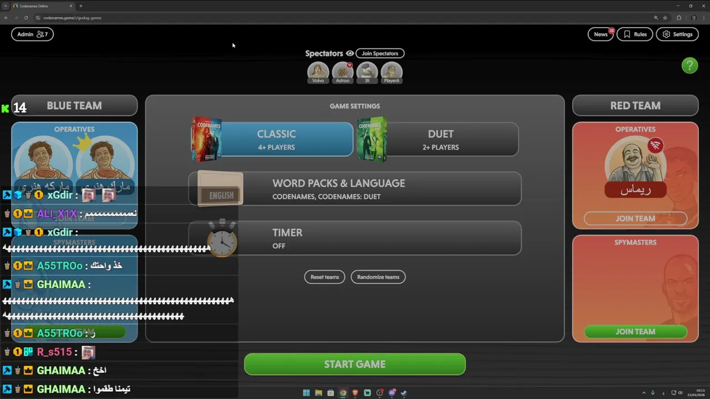The height and width of the screenshot is (399, 710).
Task: Open the Rules page
Action: coord(635,34)
